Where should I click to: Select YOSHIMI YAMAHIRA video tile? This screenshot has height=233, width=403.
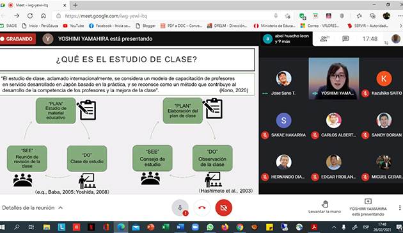point(334,79)
